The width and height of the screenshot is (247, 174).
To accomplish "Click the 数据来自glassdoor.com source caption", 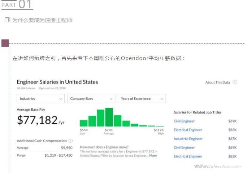I will coord(217,166).
